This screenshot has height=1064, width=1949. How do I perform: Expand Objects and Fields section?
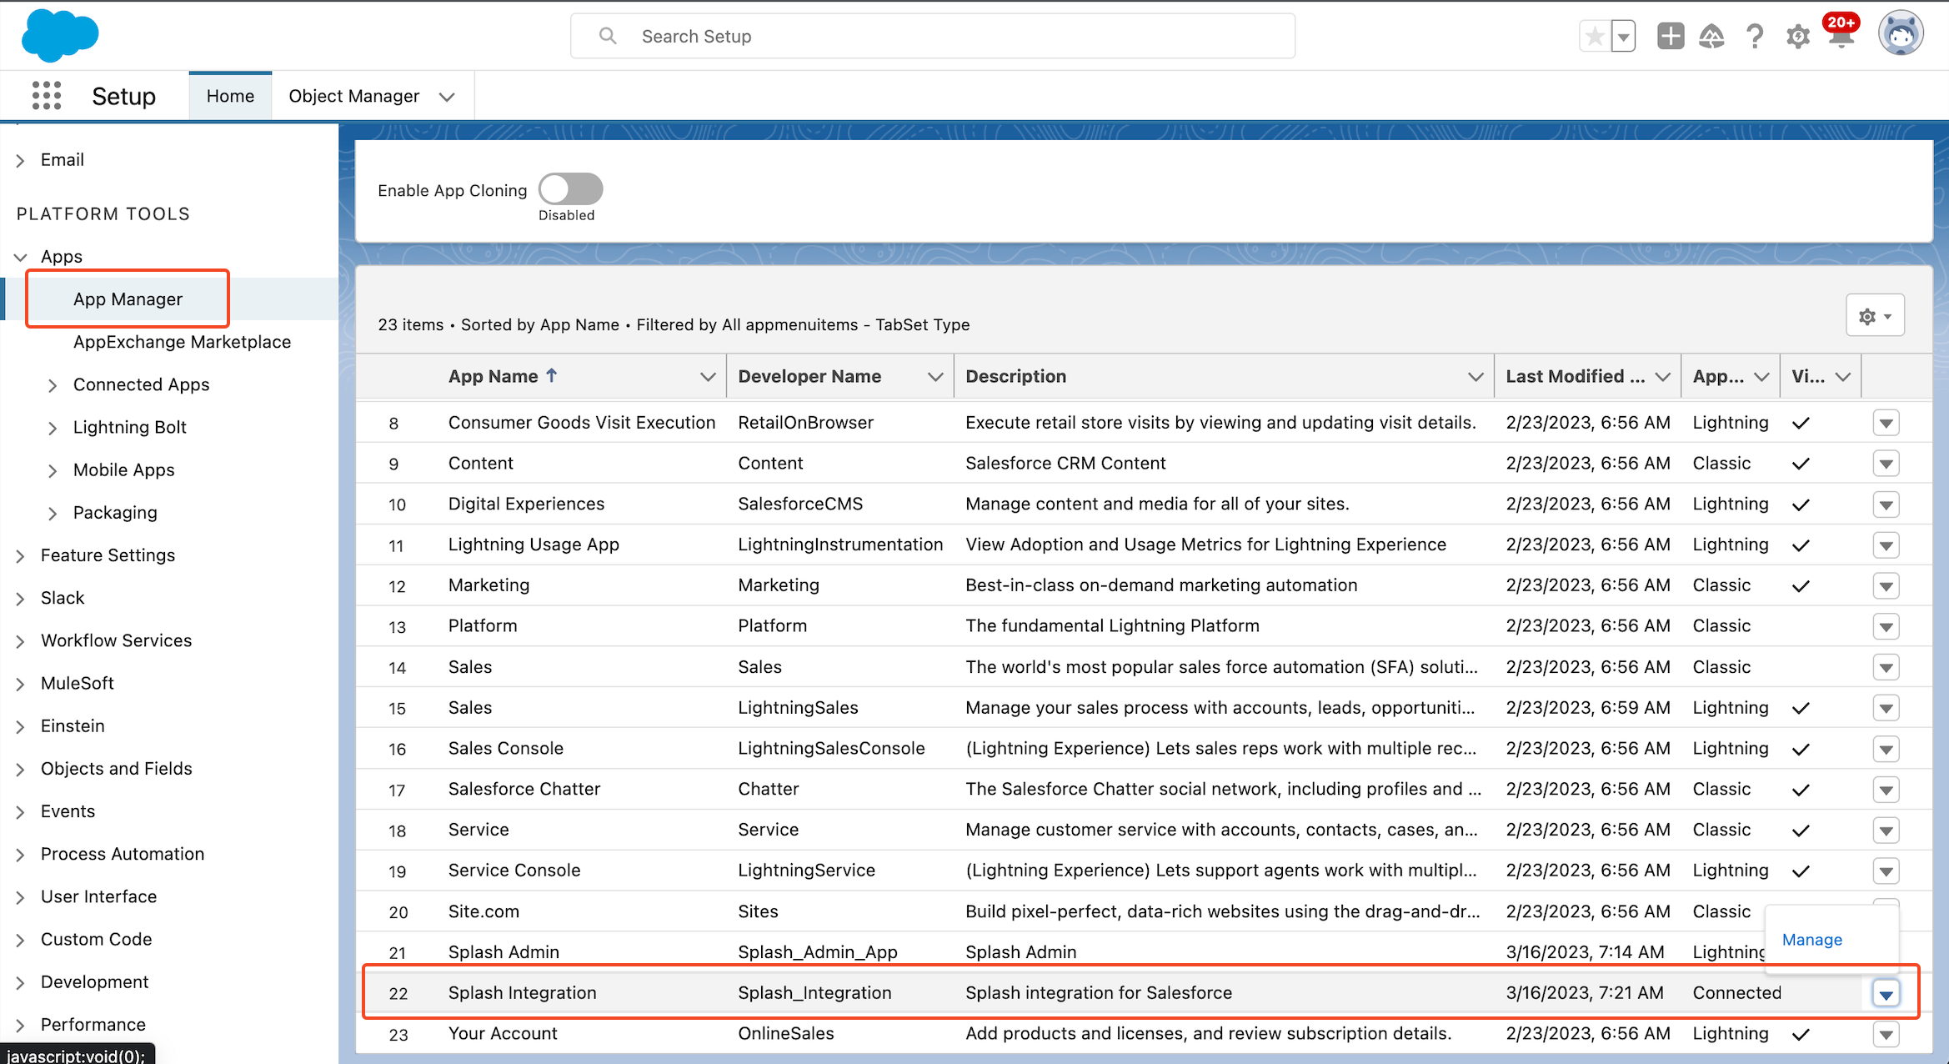click(x=21, y=770)
